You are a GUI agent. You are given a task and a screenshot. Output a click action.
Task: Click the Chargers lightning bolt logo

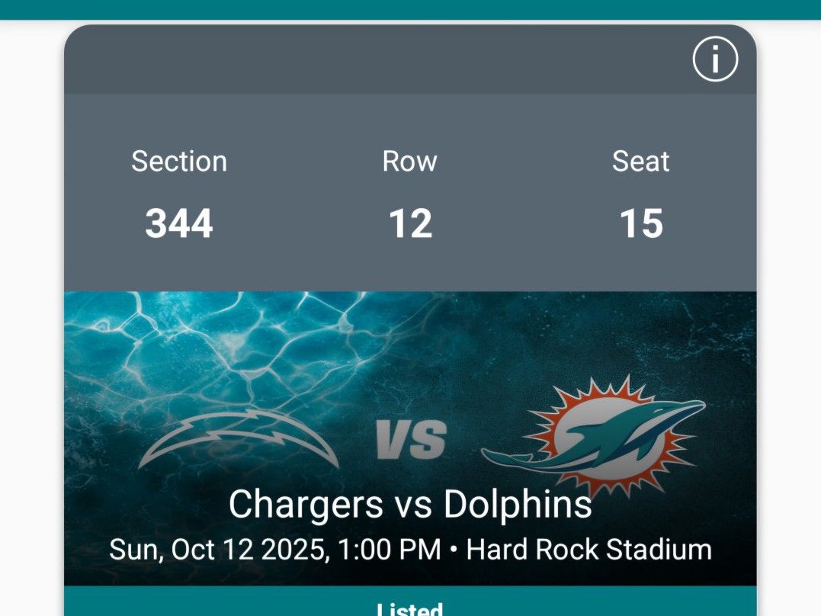pos(238,438)
